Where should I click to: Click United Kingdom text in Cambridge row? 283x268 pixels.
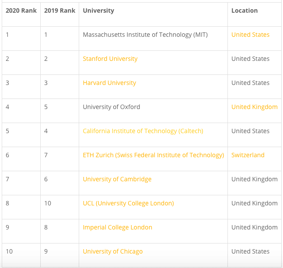coord(254,179)
